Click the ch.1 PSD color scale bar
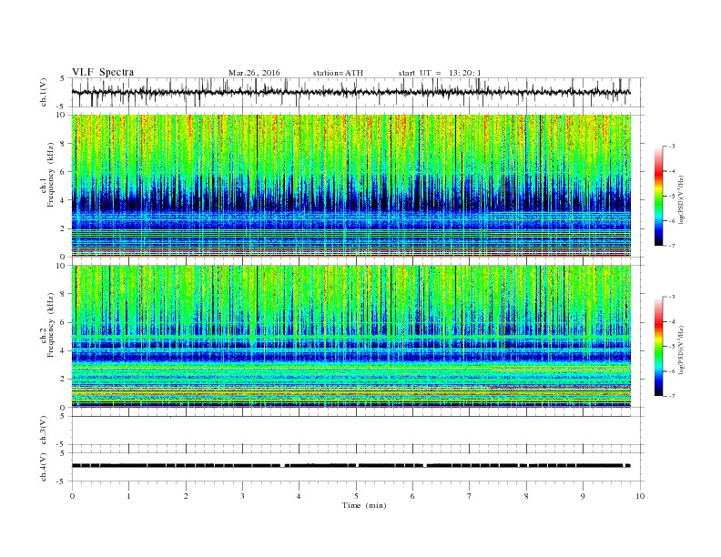 [x=659, y=197]
